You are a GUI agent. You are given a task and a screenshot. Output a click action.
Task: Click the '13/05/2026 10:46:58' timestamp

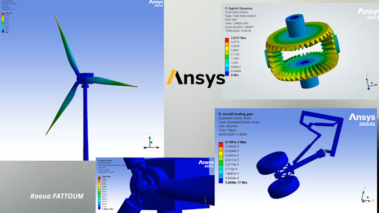237,31
